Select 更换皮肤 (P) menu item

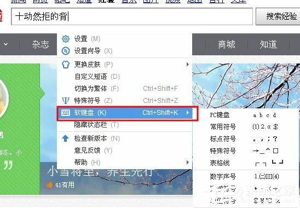tap(124, 65)
